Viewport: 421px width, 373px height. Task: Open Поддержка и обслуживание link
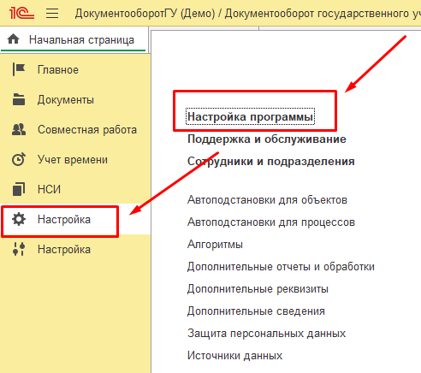[x=267, y=139]
